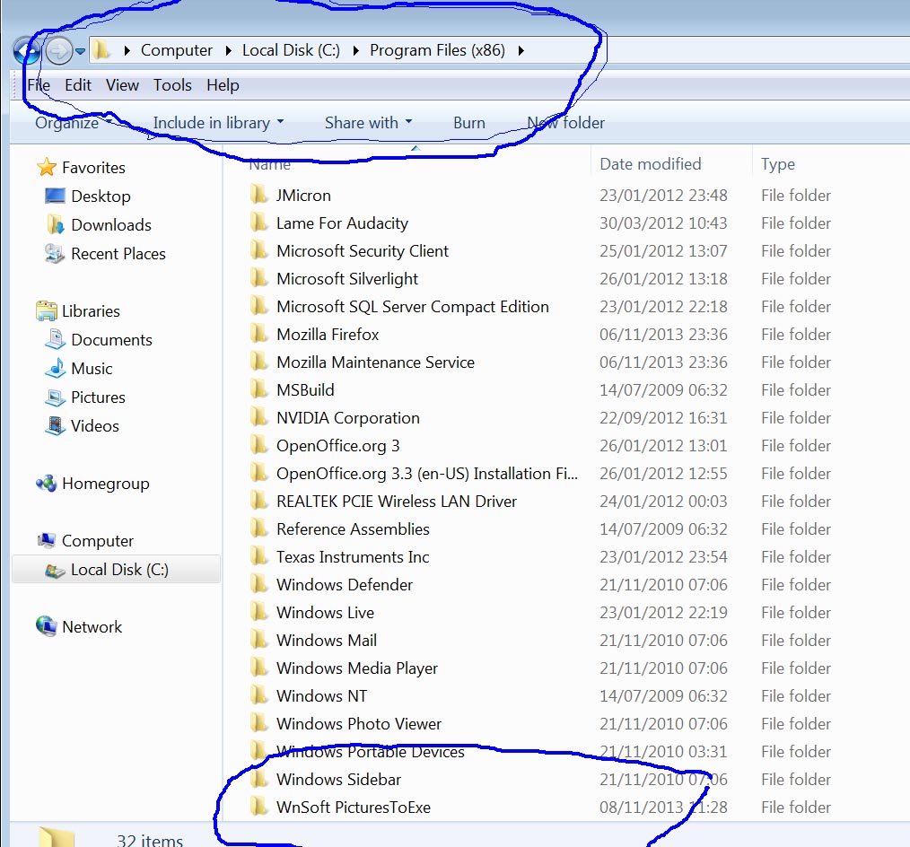Expand the Share with dropdown

368,123
